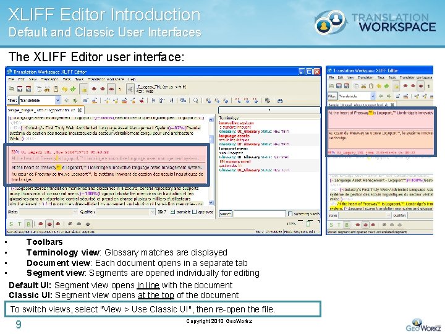Click the terminology search input field
The width and height of the screenshot is (445, 334).
point(260,214)
